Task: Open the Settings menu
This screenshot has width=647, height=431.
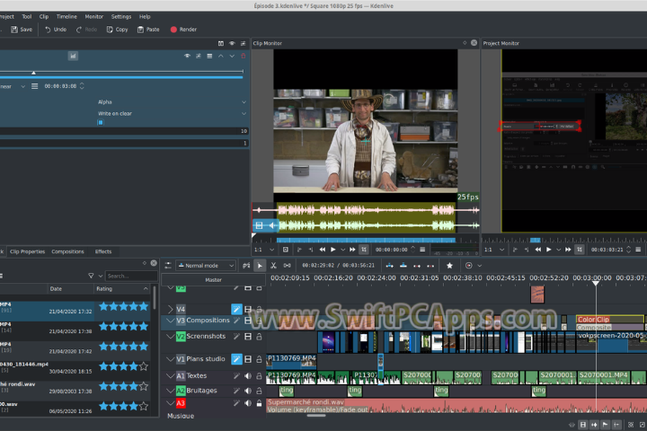Action: 121,16
